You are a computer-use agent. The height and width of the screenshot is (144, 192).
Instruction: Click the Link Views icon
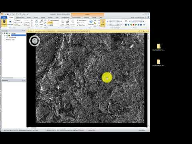click(68, 23)
